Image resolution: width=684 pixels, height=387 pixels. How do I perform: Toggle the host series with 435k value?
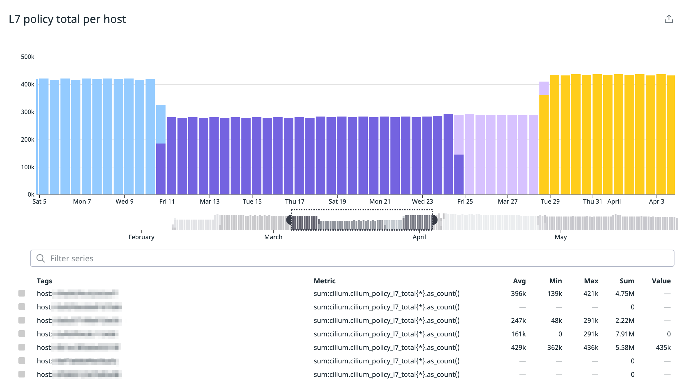click(x=22, y=347)
